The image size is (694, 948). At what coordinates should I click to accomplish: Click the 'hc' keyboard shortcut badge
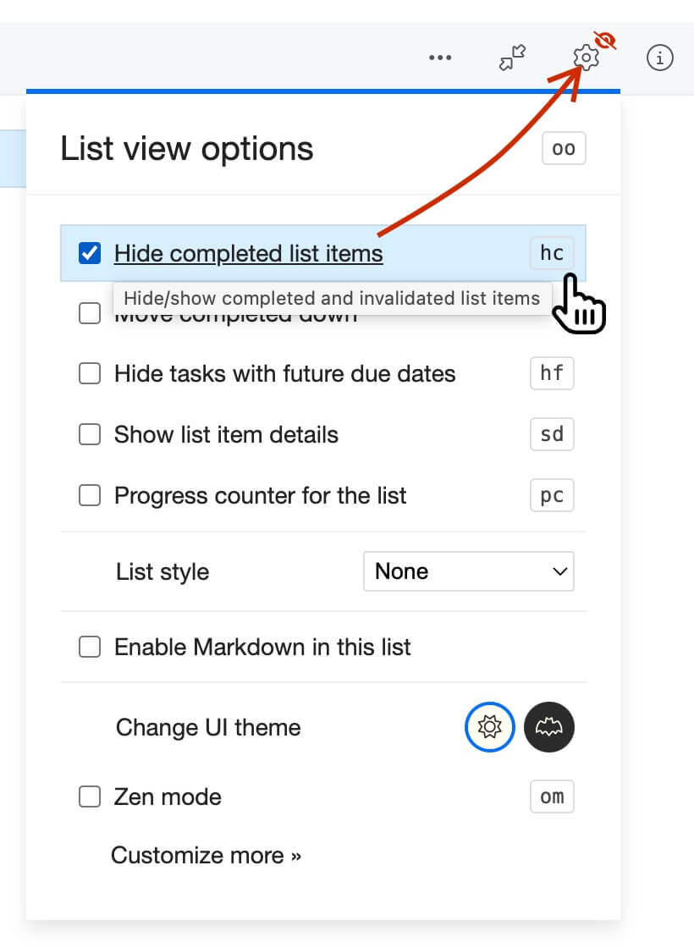click(552, 253)
